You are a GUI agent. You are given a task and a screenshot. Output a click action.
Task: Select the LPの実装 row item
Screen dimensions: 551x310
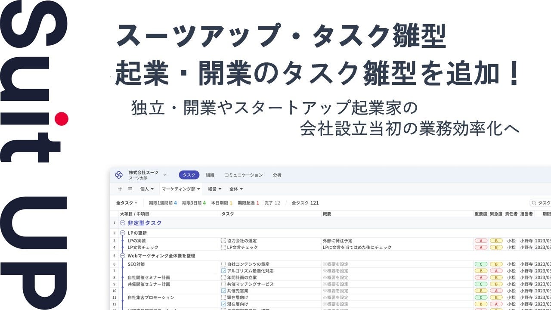137,241
